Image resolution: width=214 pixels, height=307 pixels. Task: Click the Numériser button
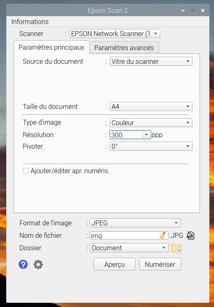click(160, 264)
